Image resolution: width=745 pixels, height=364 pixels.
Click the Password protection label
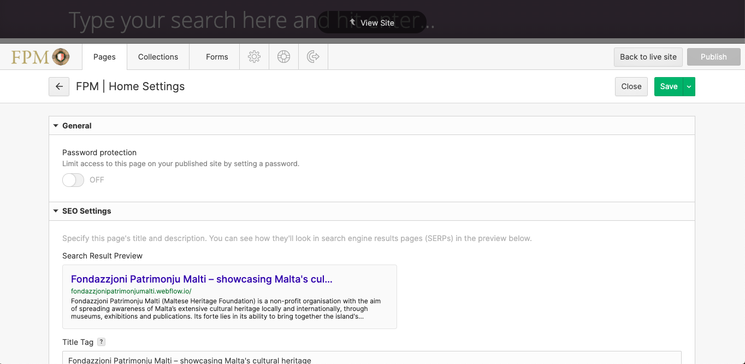click(x=99, y=152)
